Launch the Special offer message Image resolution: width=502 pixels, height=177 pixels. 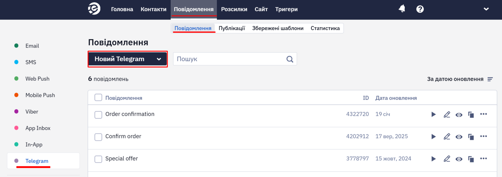[x=433, y=159]
